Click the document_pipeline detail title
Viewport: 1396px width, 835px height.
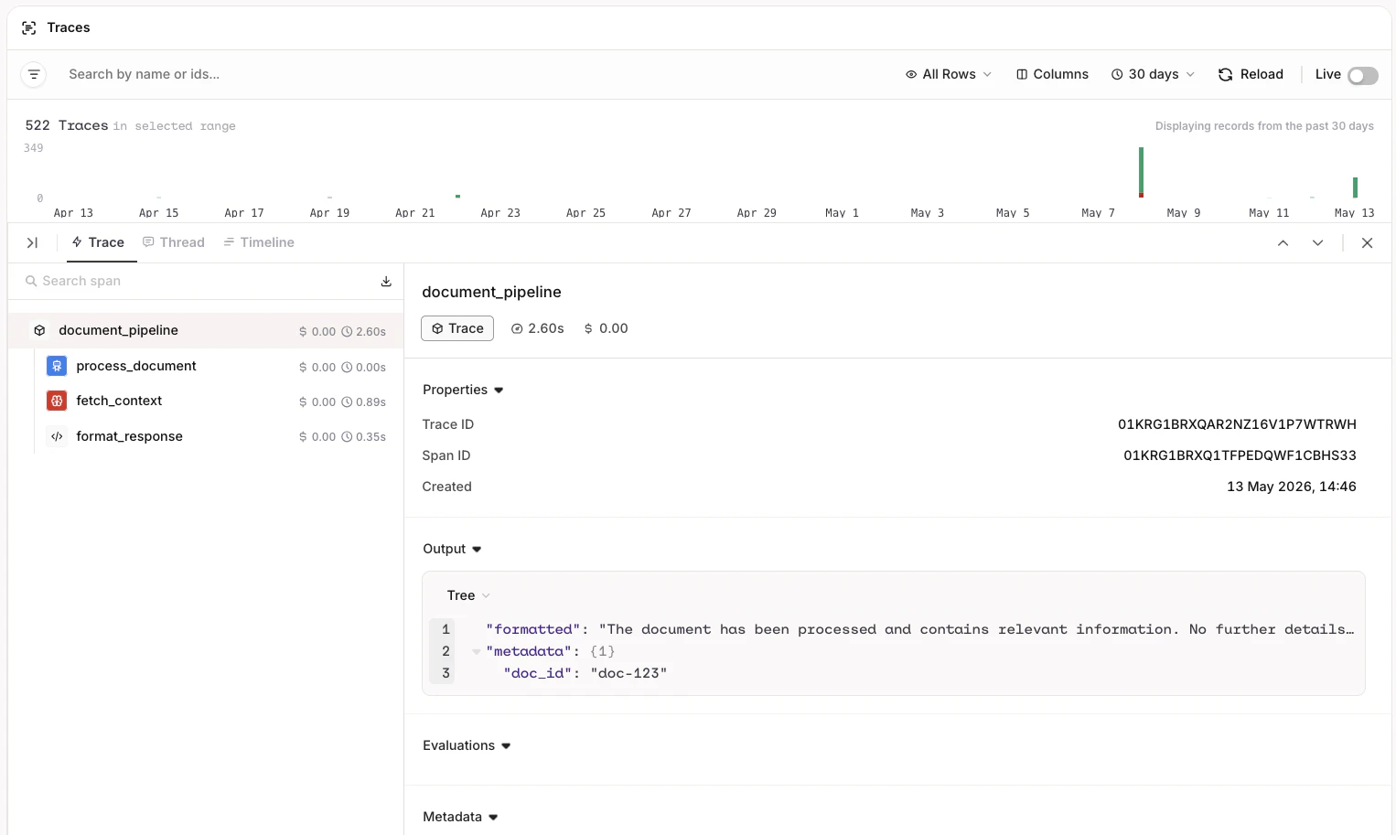[491, 292]
